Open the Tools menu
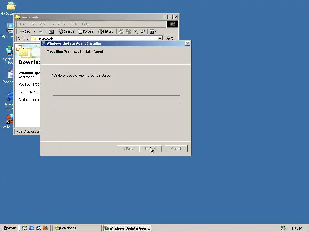The width and height of the screenshot is (309, 232). pos(74,24)
